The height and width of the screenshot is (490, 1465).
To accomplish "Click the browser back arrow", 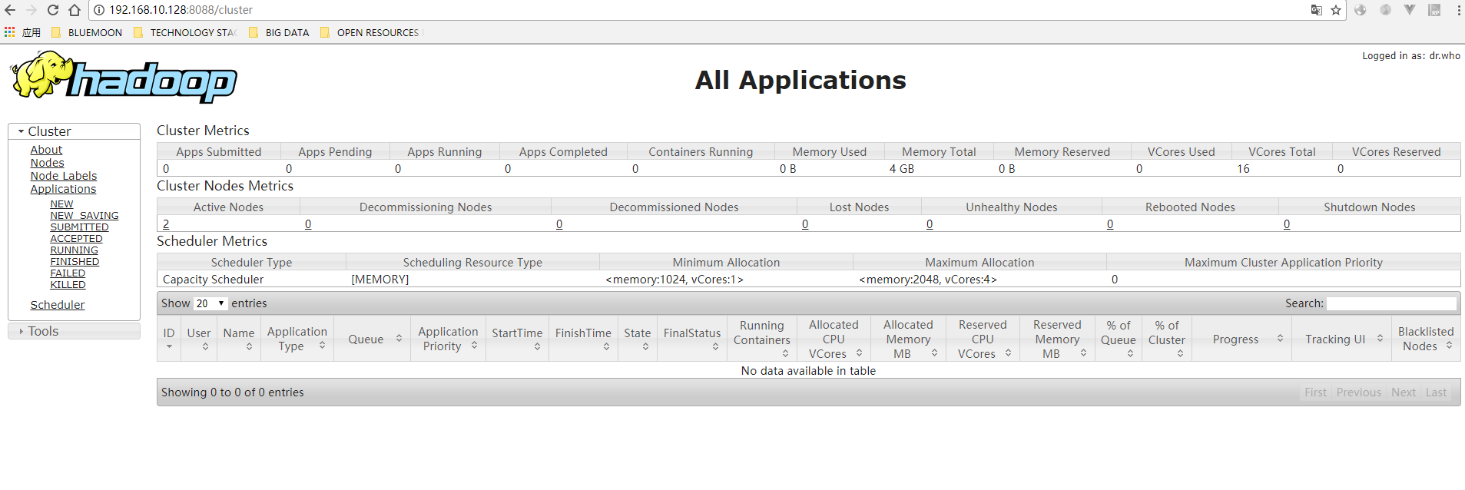I will tap(10, 10).
